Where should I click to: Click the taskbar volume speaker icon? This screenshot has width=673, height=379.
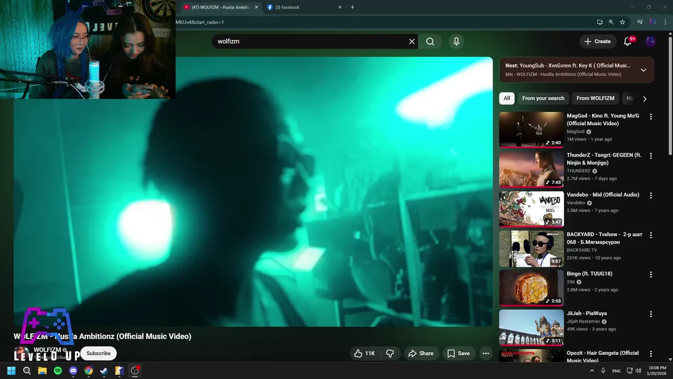click(x=638, y=371)
